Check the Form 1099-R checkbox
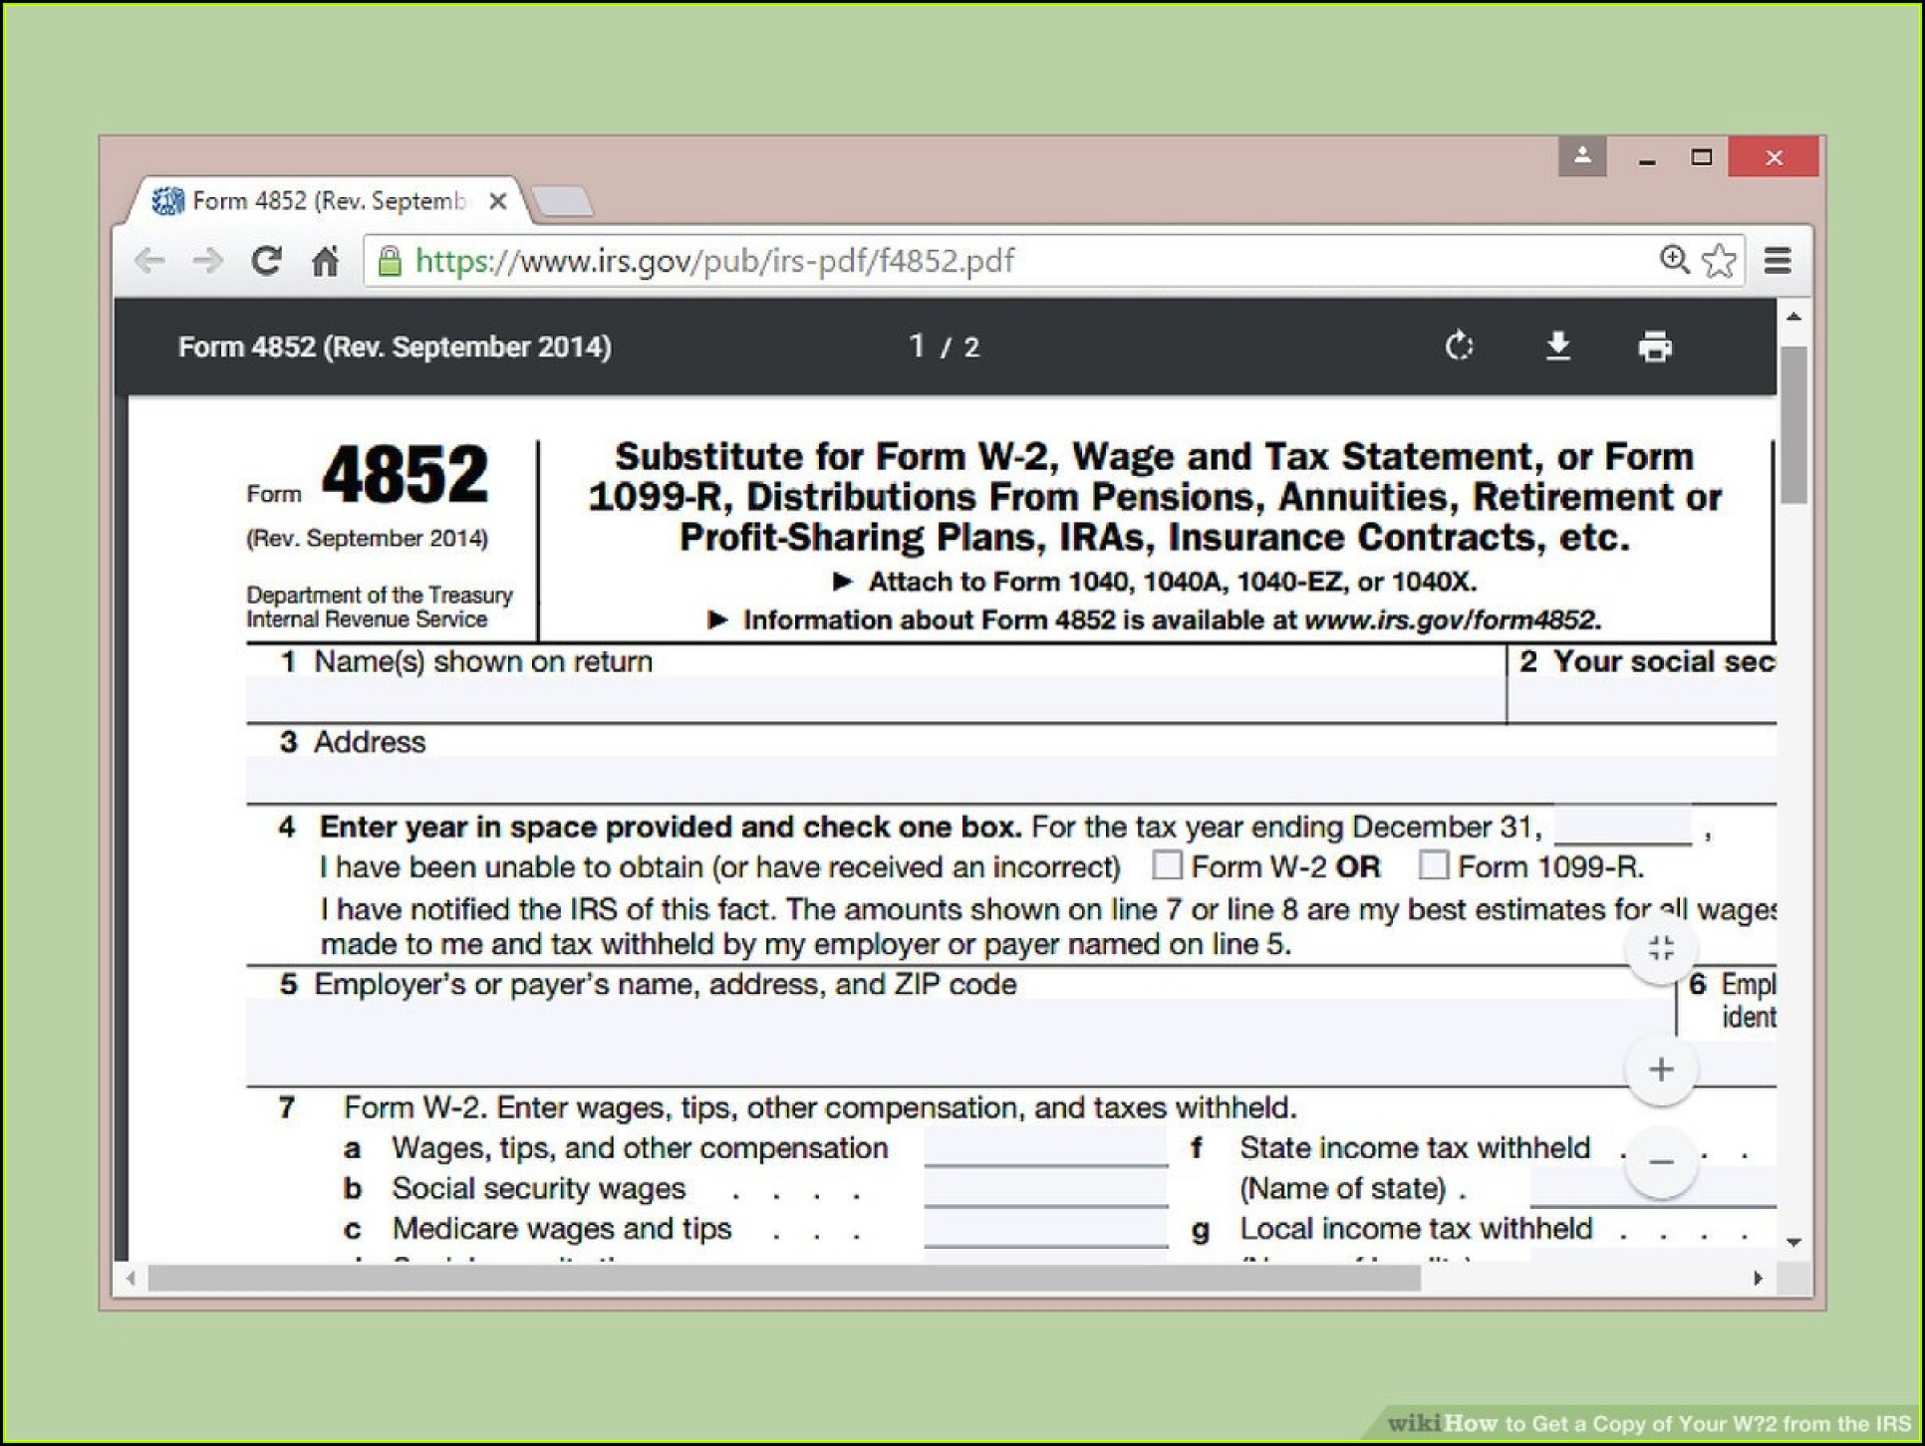This screenshot has width=1925, height=1446. (x=1433, y=864)
